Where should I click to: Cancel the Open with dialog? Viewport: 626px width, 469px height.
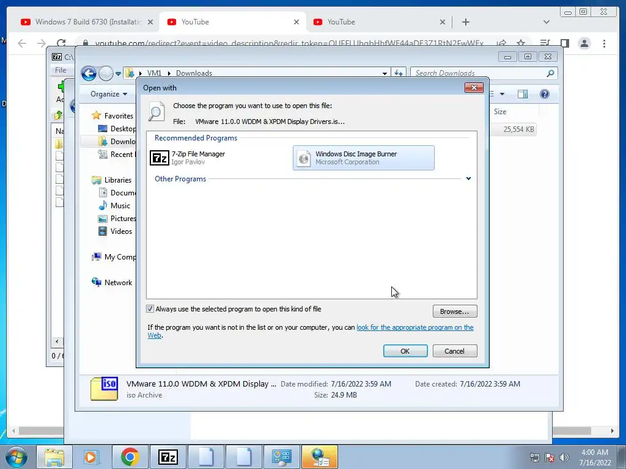point(455,351)
